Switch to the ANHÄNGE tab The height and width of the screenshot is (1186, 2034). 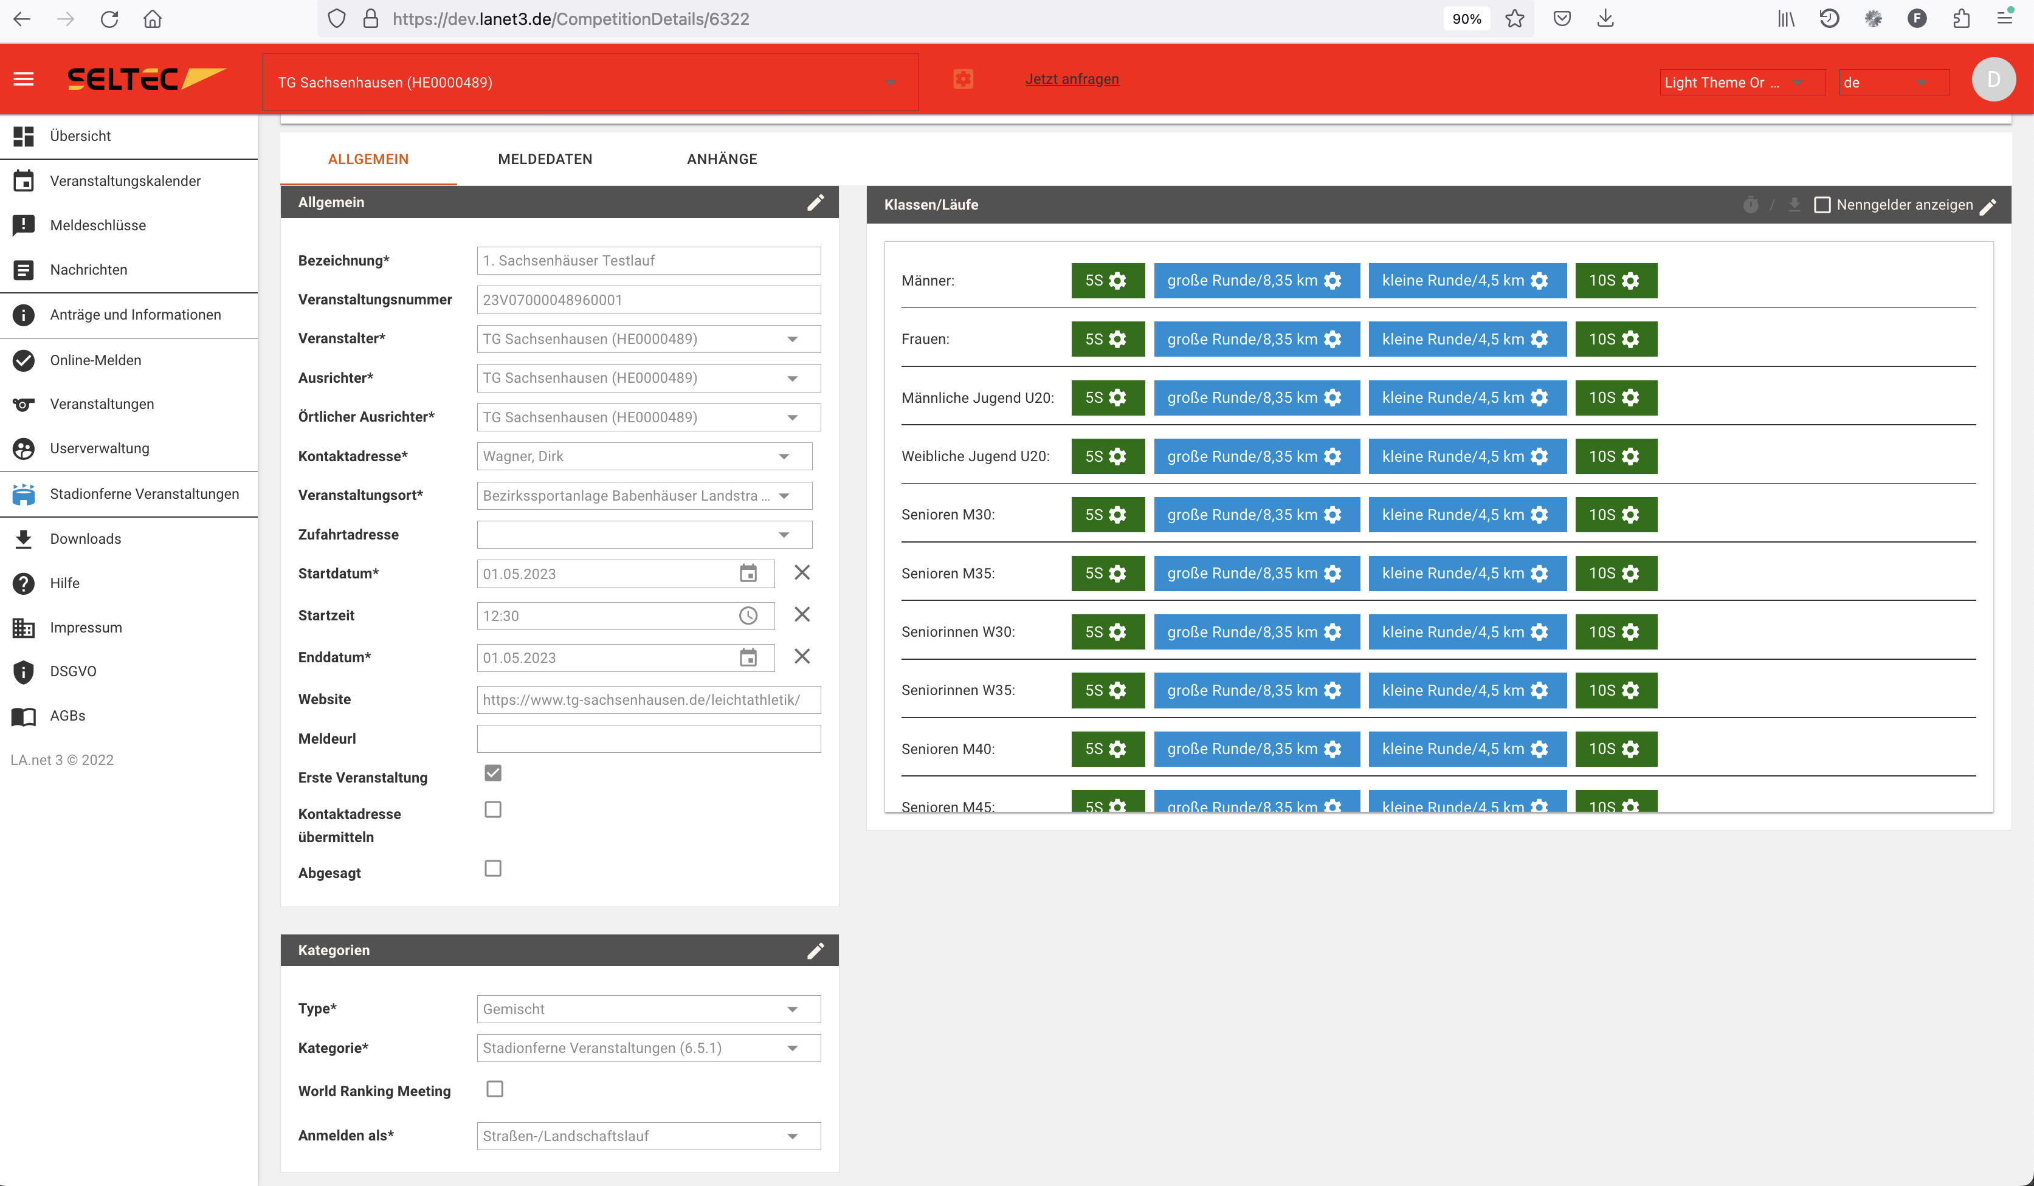(722, 159)
